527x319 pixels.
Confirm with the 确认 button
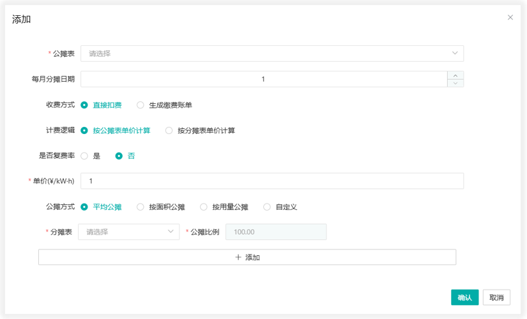(x=464, y=297)
